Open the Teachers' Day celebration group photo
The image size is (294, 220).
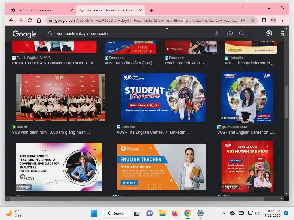click(60, 97)
